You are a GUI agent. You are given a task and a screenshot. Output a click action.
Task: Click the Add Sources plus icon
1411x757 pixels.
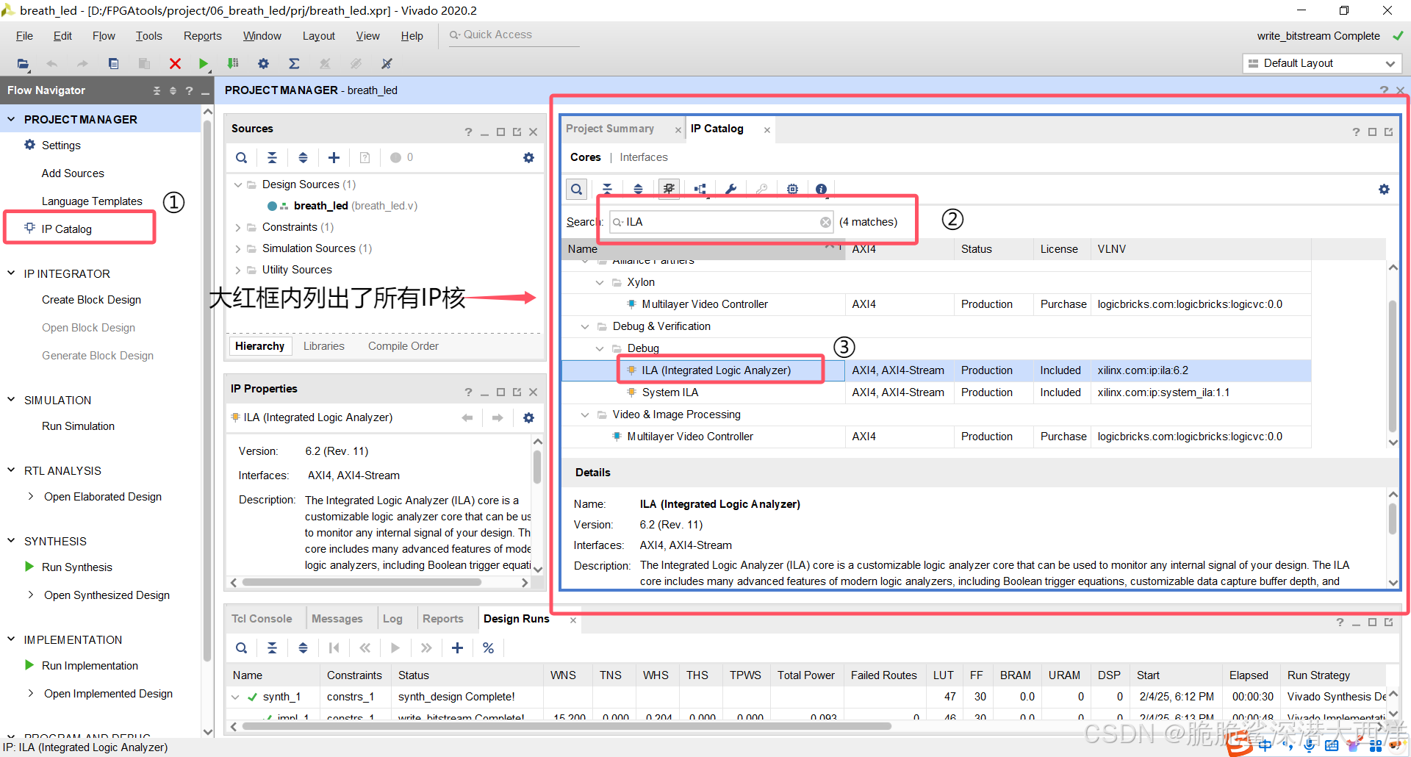coord(334,157)
